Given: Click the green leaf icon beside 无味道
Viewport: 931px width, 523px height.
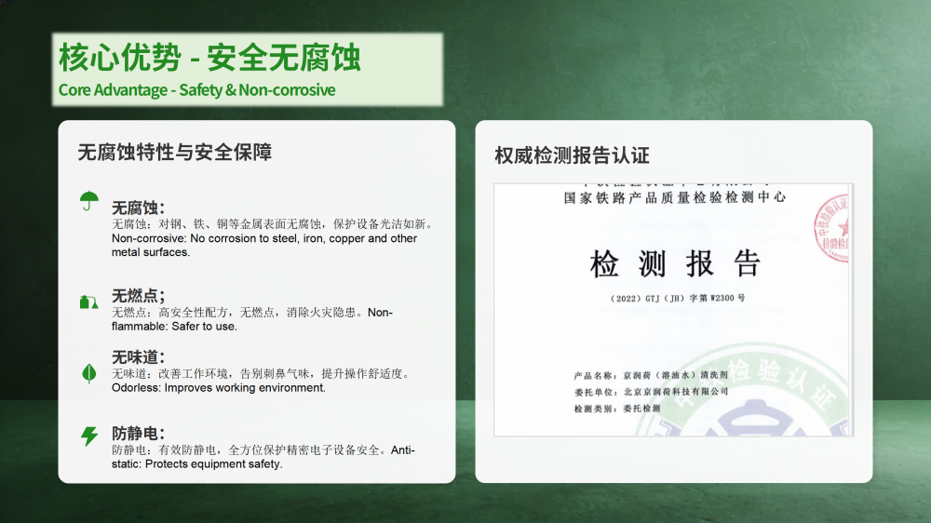Looking at the screenshot, I should click(x=89, y=373).
